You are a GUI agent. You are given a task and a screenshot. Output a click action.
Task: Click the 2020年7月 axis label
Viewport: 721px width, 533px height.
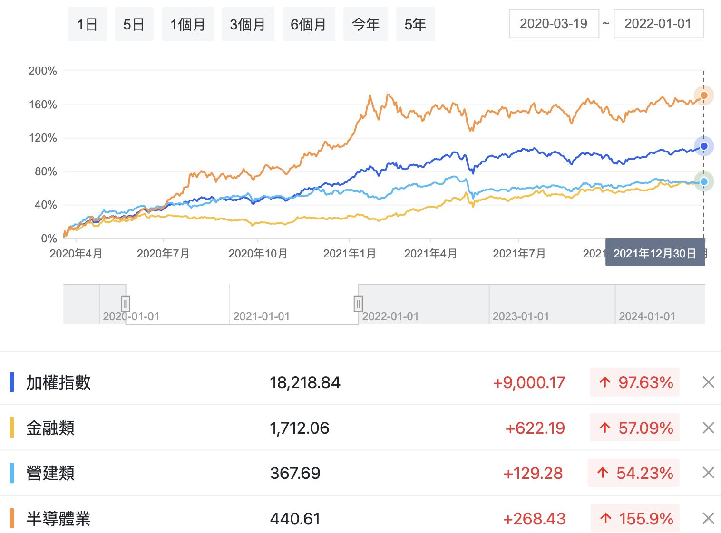[163, 254]
